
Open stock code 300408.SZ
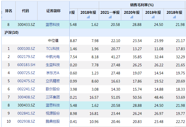click(x=26, y=97)
